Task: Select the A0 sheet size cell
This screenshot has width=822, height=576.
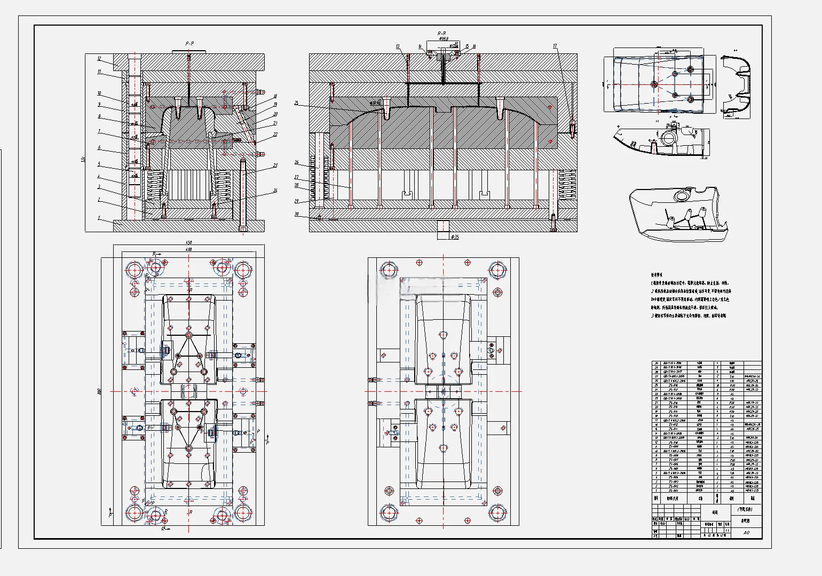Action: [x=746, y=532]
